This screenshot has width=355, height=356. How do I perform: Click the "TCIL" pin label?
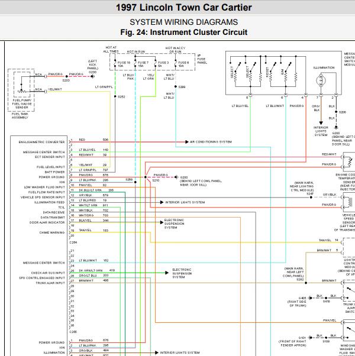pyautogui.click(x=62, y=208)
